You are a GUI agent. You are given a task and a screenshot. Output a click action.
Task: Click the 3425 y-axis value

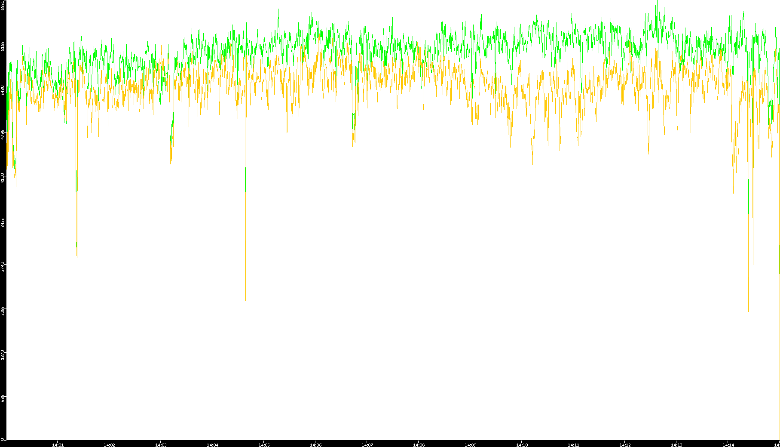click(3, 223)
